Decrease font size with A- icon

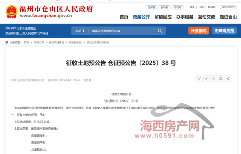coord(207,79)
